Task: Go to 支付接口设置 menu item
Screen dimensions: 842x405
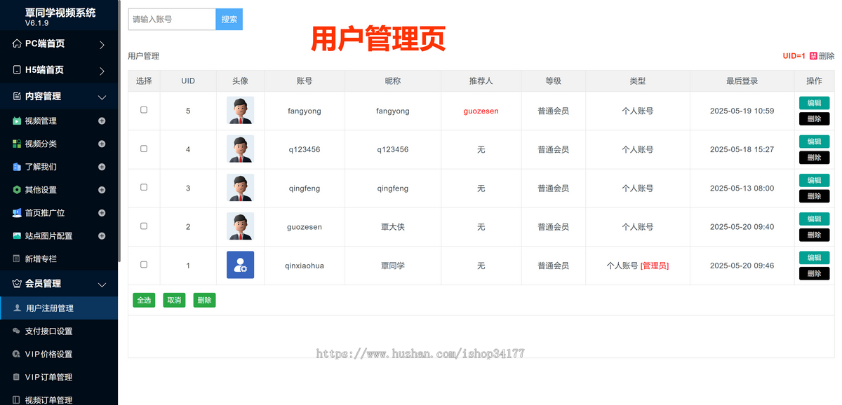Action: point(48,331)
